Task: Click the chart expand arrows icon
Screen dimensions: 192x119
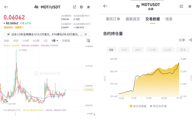Action: point(6,101)
